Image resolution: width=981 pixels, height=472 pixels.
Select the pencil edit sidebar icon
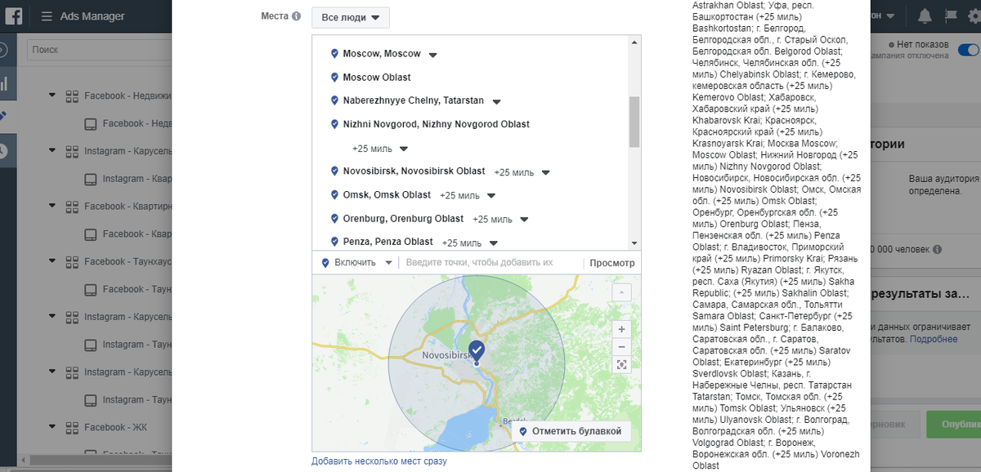coord(3,117)
